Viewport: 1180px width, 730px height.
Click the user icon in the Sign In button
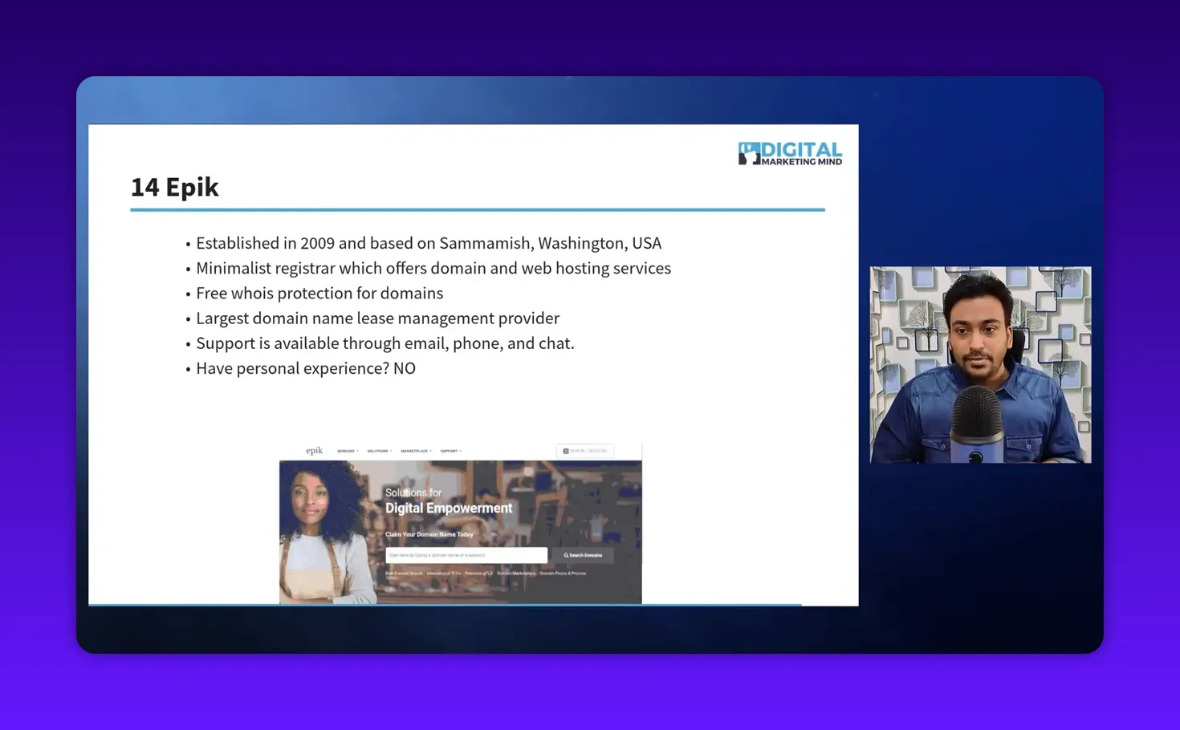[x=566, y=451]
